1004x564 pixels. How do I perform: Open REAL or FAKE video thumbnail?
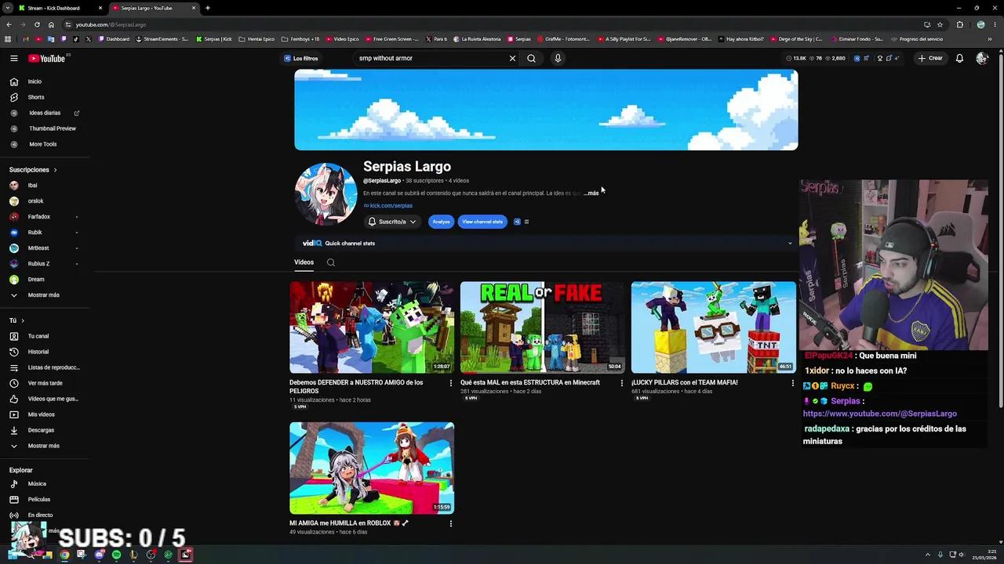click(x=542, y=327)
